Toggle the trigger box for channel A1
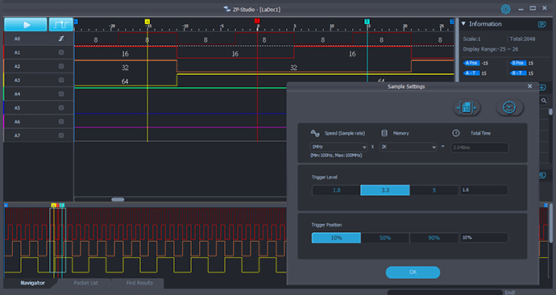Viewport: 556px width, 295px height. point(61,52)
